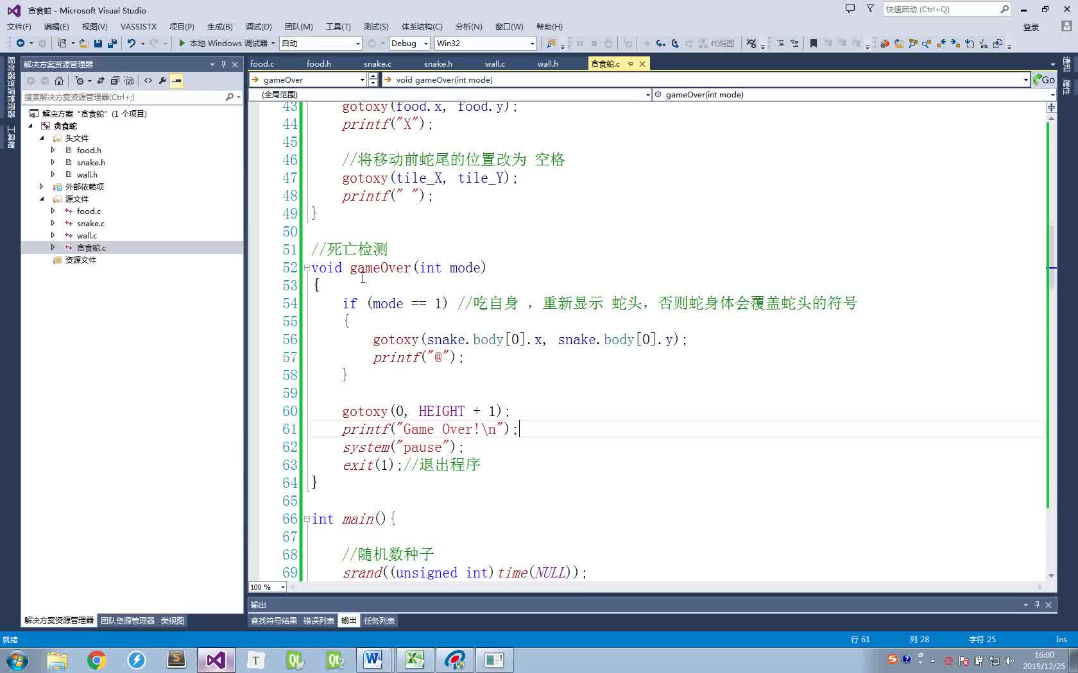
Task: Start the local Windows debugger
Action: [223, 43]
